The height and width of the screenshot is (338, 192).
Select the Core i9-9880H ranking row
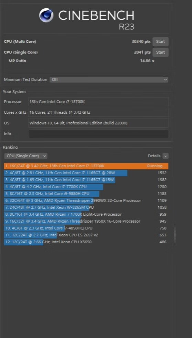86,194
